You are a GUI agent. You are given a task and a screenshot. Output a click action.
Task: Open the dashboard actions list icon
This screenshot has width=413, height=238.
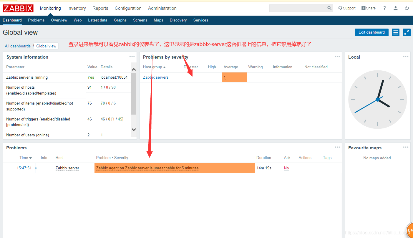click(x=396, y=32)
